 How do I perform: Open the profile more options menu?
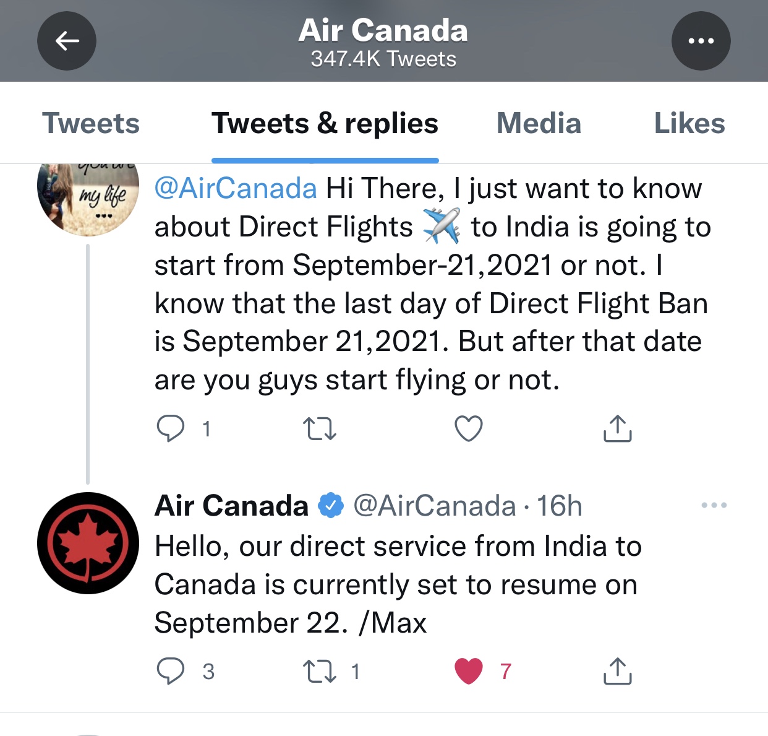(701, 41)
